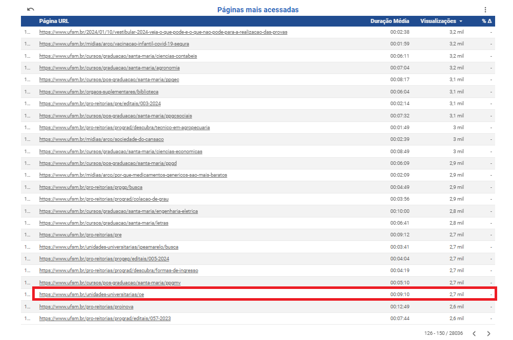Click the Páginas mais acessadas title
Screen dimensions: 513x340
coord(258,10)
